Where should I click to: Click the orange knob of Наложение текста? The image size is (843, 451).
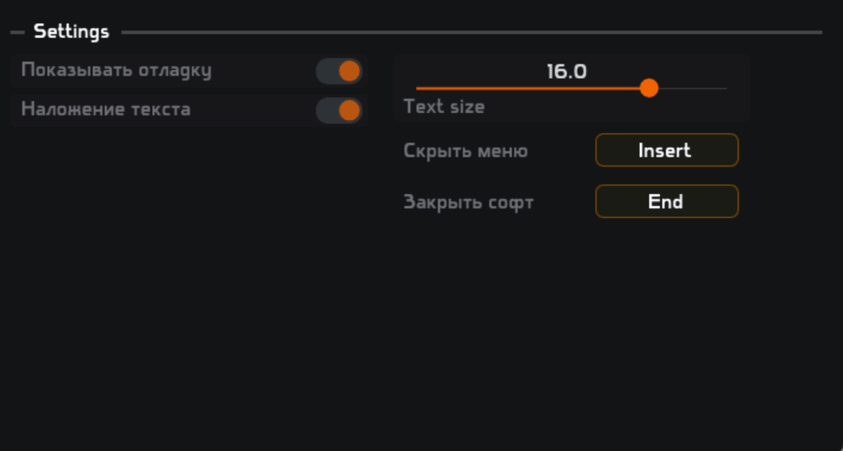[x=349, y=110]
